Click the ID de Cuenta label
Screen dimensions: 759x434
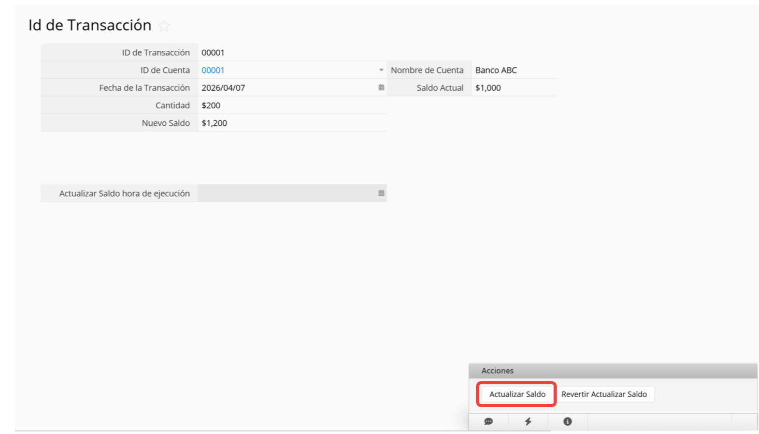165,70
